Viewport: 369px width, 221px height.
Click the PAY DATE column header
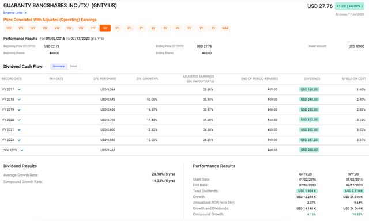point(57,79)
